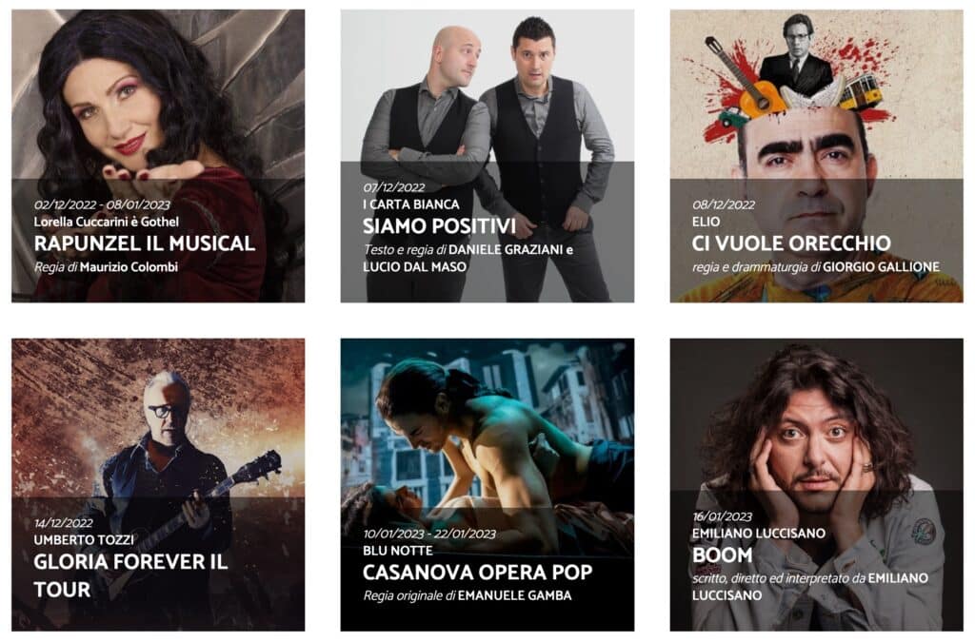Screen dimensions: 975x642
Task: Click the BOOM show title
Action: 722,555
